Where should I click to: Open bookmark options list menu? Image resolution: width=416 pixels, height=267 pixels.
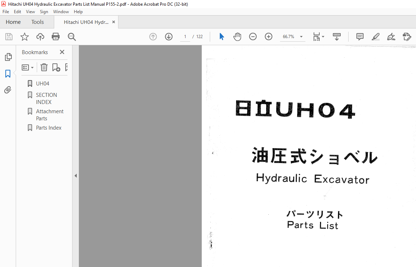pyautogui.click(x=27, y=68)
